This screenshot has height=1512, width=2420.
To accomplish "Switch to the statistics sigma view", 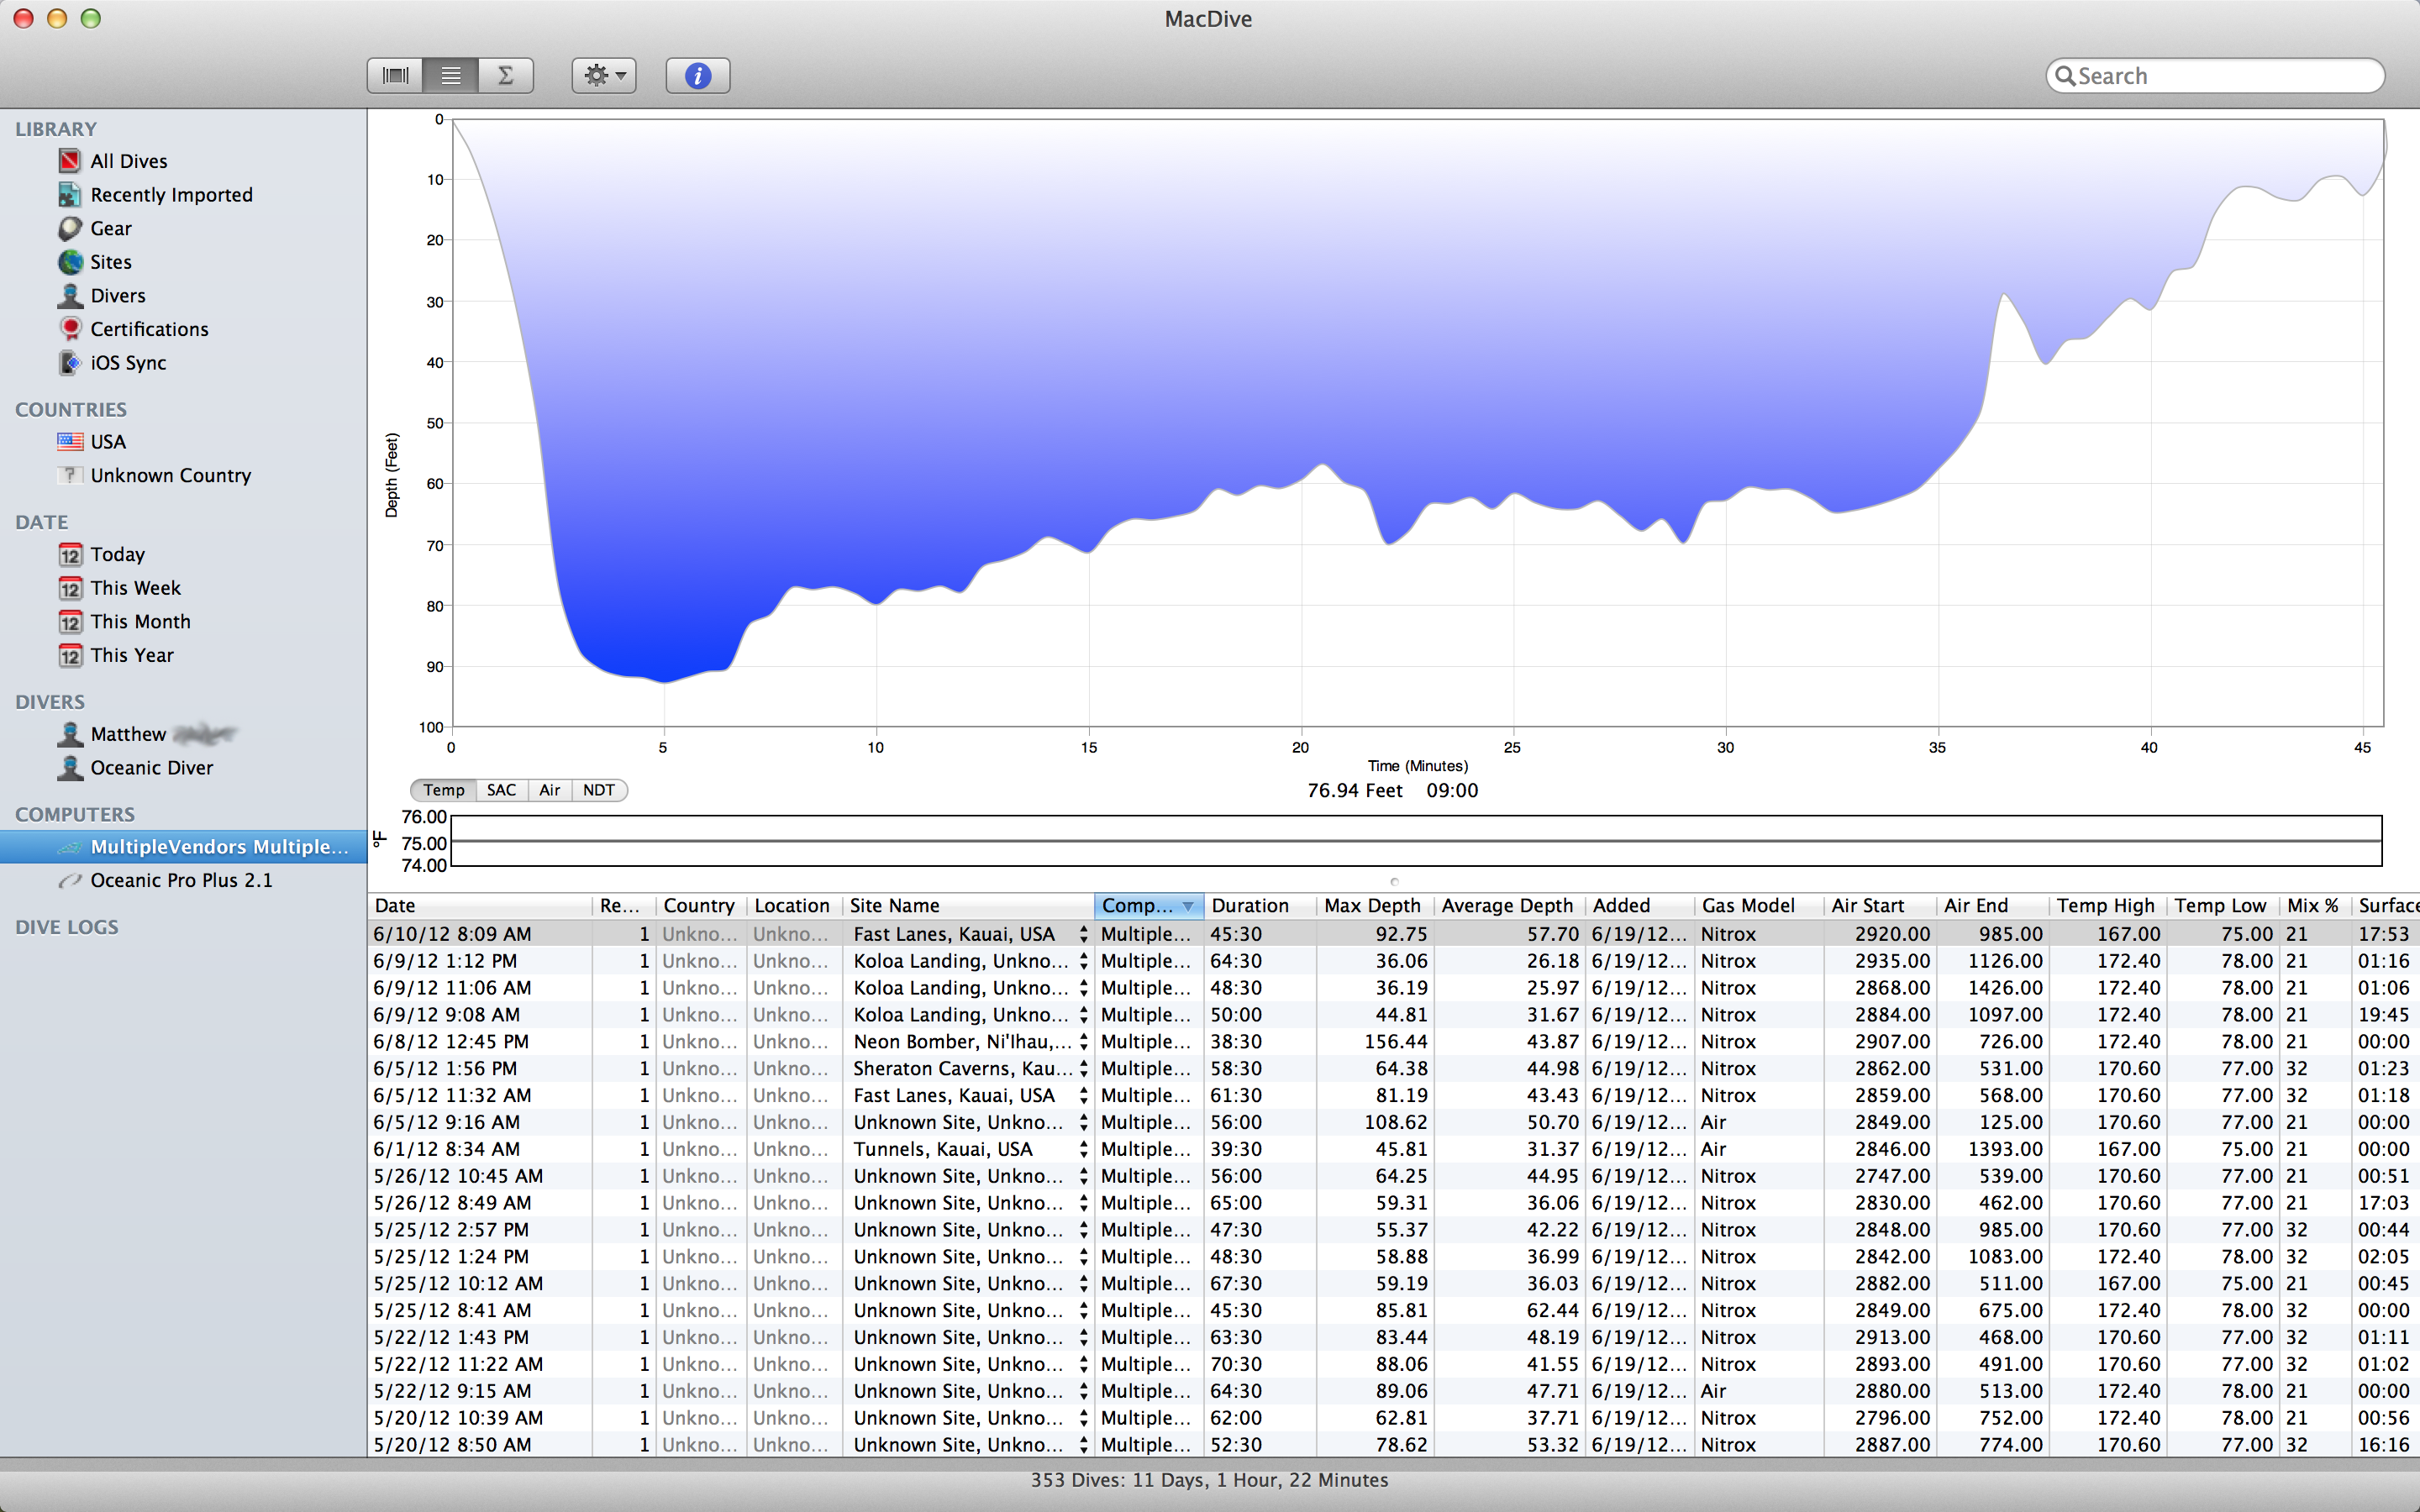I will point(505,75).
